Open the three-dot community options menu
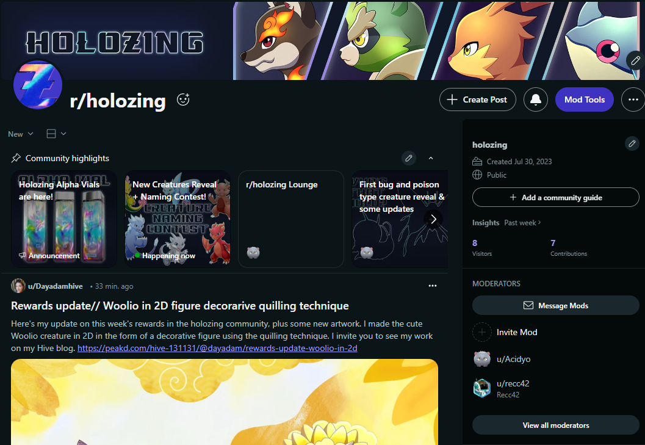 coord(633,99)
